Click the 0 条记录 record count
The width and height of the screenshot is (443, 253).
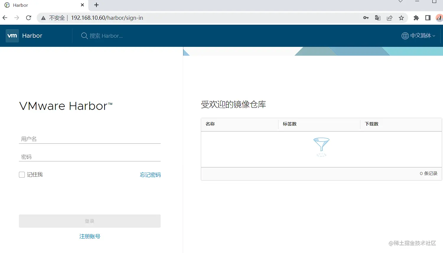click(429, 173)
